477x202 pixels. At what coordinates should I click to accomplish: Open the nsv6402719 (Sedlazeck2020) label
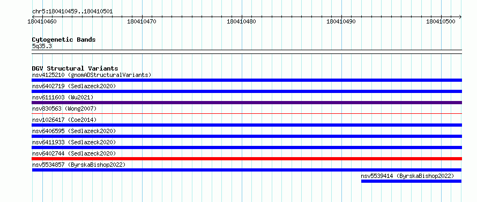[74, 86]
